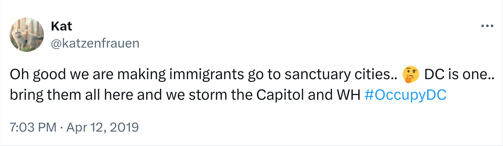Image resolution: width=503 pixels, height=146 pixels.
Task: Click the 7:03 PM timestamp
Action: click(33, 127)
